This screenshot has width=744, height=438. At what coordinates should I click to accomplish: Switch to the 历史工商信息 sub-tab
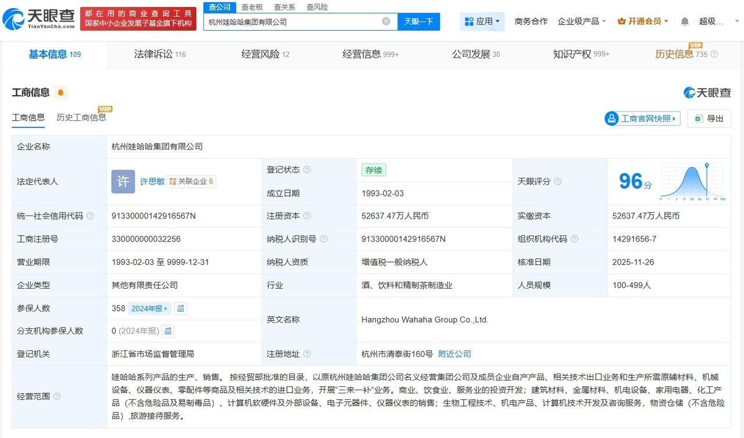81,117
